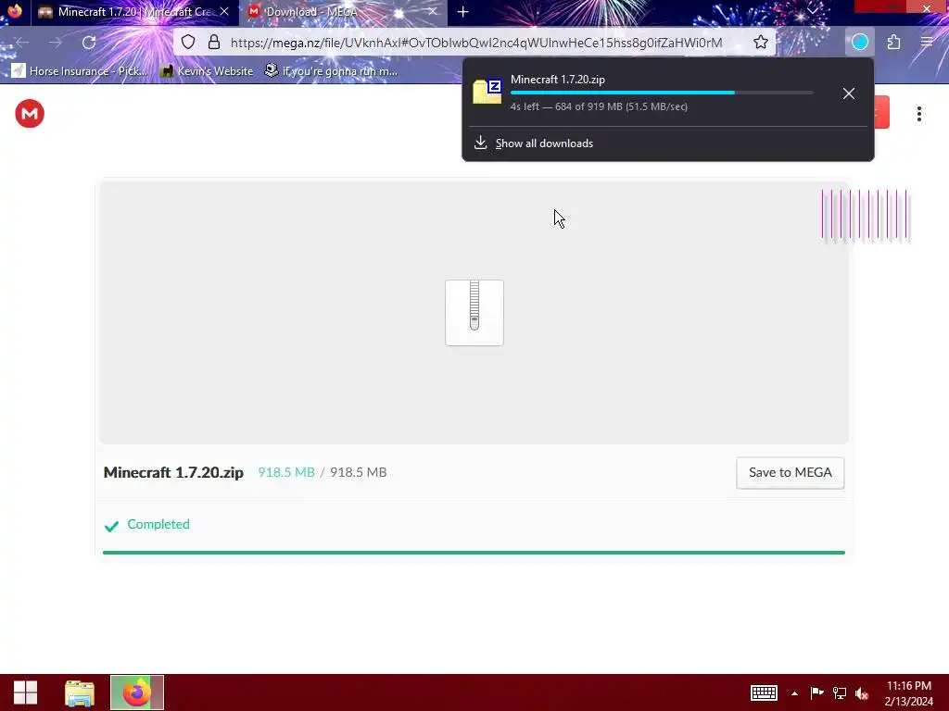Viewport: 949px width, 711px height.
Task: Click the Action Center flag icon
Action: coord(816,692)
